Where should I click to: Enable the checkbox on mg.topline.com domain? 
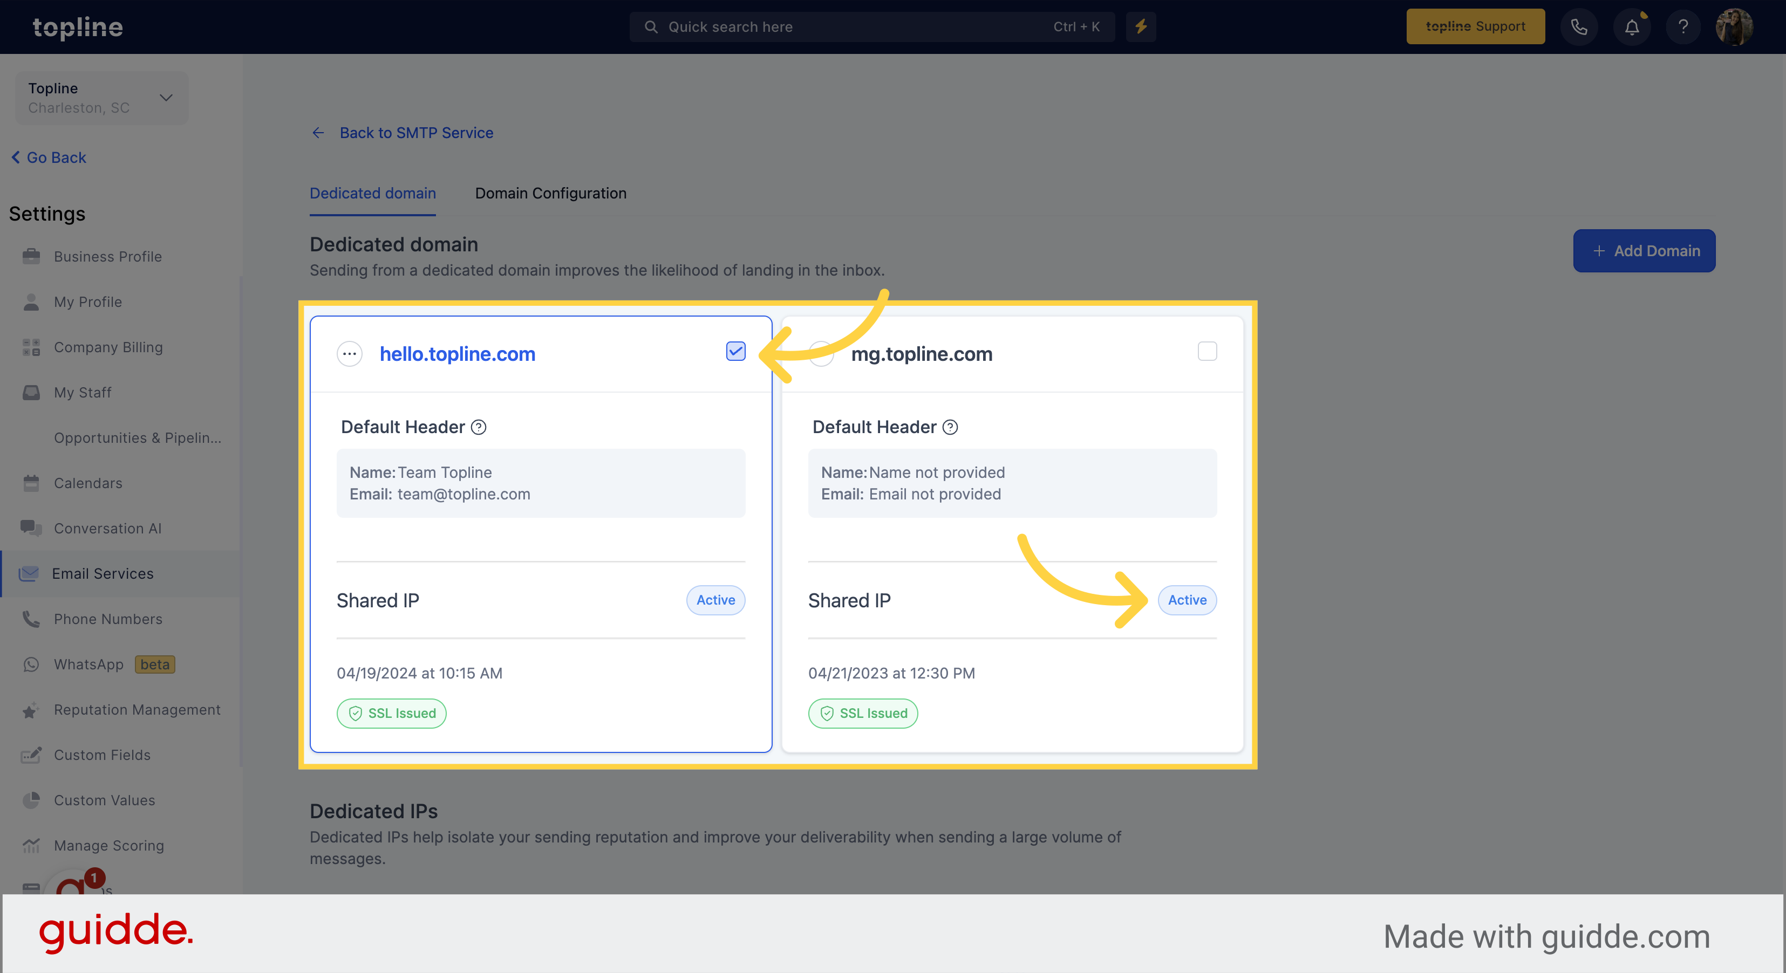[x=1206, y=351]
